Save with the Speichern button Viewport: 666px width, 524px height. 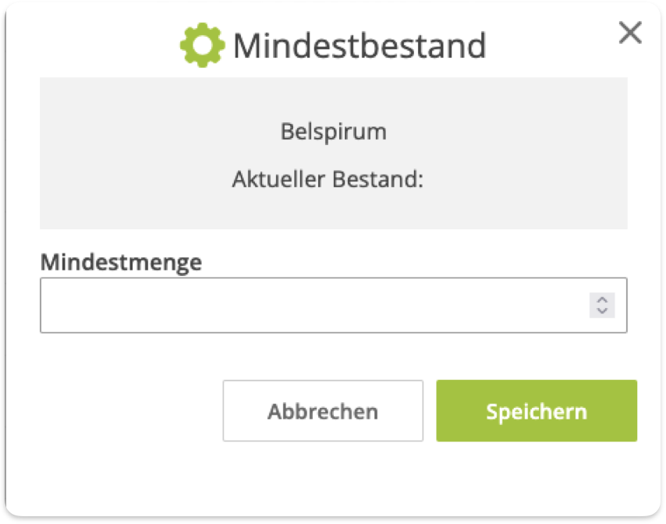(x=536, y=411)
